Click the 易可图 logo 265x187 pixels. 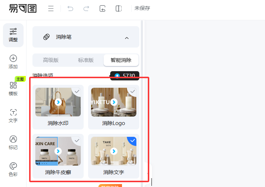23,8
